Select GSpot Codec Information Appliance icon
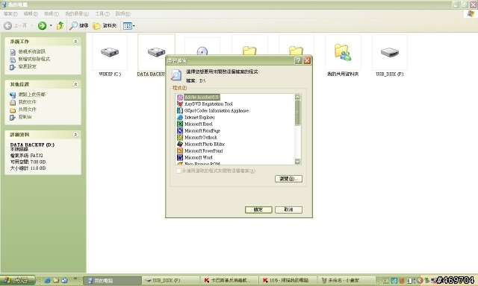The height and width of the screenshot is (286, 478). click(x=180, y=111)
